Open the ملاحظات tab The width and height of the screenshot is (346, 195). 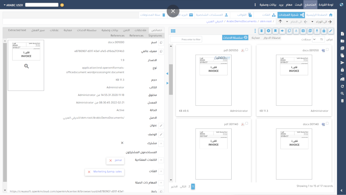point(140,30)
